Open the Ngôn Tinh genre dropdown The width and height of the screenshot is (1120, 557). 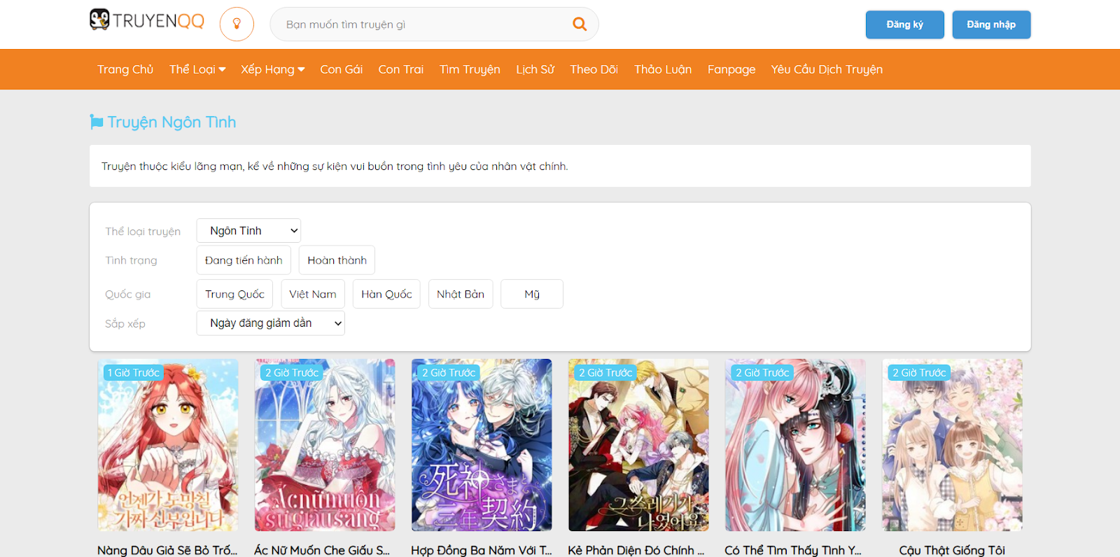[x=248, y=231]
